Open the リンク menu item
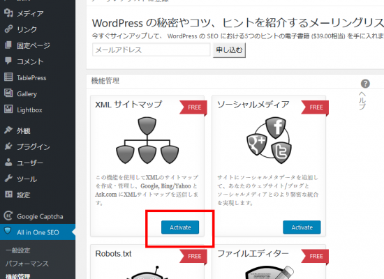The width and height of the screenshot is (384, 279). (38, 29)
